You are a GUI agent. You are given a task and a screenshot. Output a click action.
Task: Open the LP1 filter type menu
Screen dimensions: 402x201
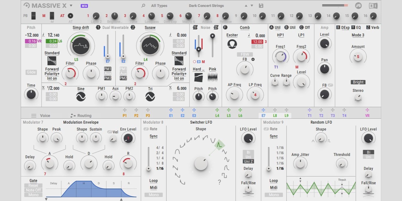tap(301, 35)
